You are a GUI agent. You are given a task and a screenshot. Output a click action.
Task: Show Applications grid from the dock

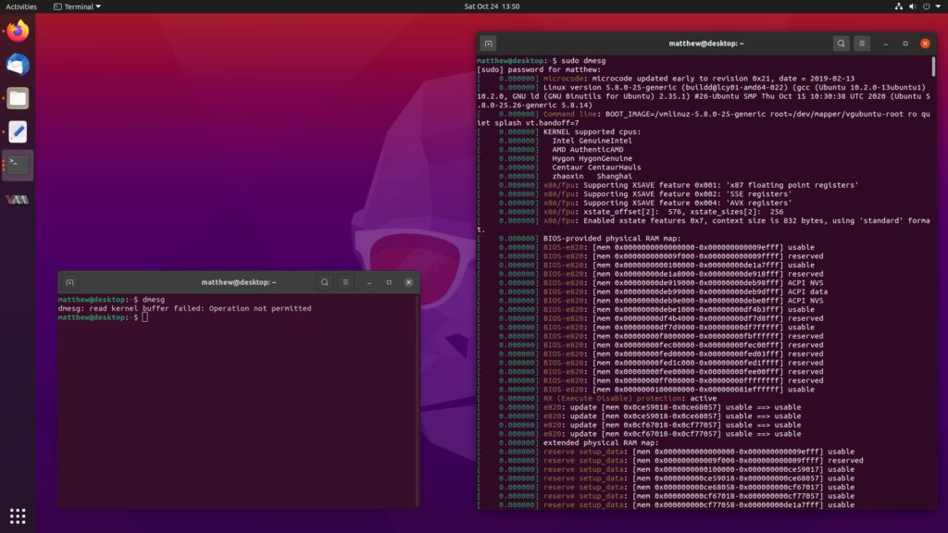[18, 515]
